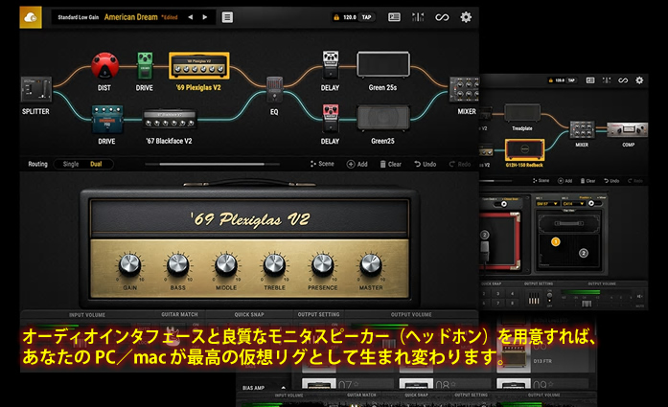Click mute speaker icon in second window

(x=639, y=296)
